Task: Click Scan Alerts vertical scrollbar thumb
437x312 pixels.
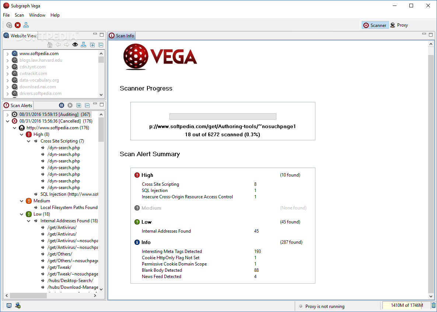Action: tap(101, 130)
